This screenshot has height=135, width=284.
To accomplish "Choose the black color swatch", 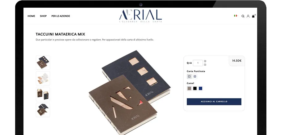I will 195,88.
